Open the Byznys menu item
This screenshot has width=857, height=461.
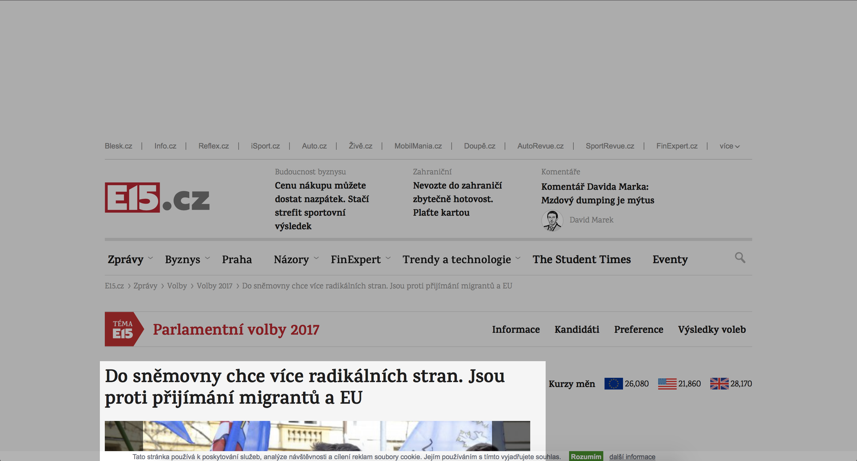click(x=182, y=259)
